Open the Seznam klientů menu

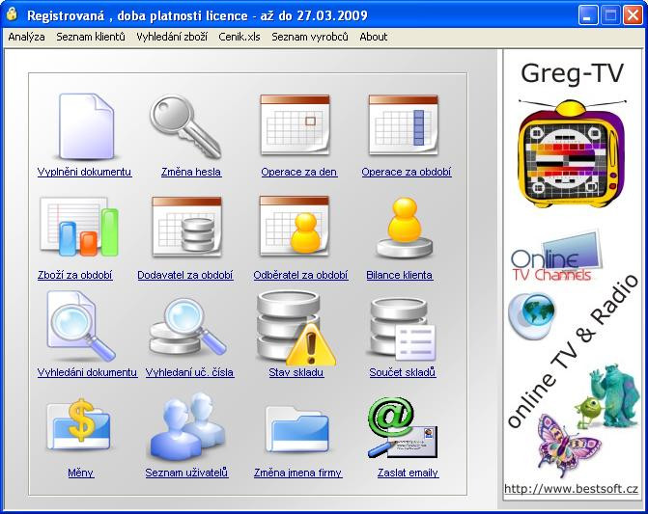(x=91, y=37)
